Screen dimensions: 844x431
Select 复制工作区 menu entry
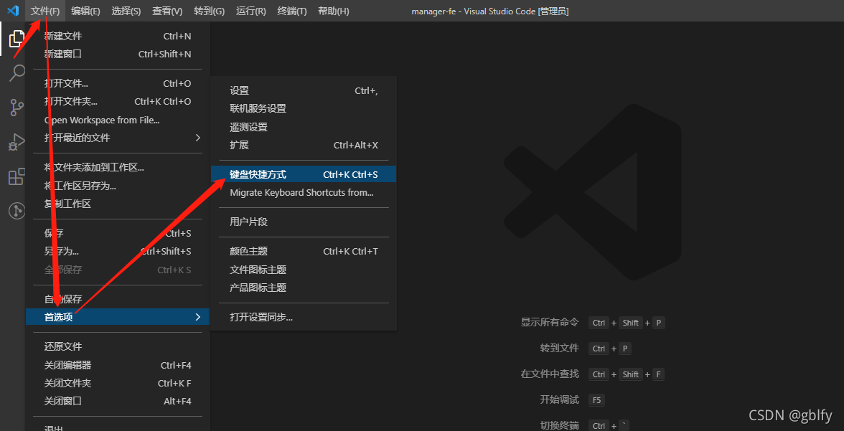coord(118,204)
